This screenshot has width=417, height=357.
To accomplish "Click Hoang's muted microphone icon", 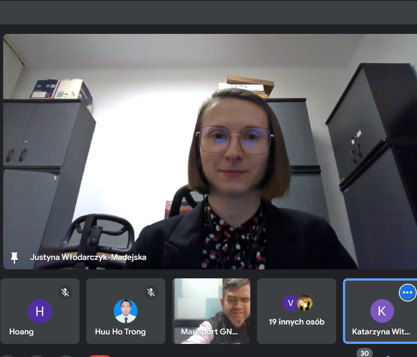I will (x=66, y=292).
